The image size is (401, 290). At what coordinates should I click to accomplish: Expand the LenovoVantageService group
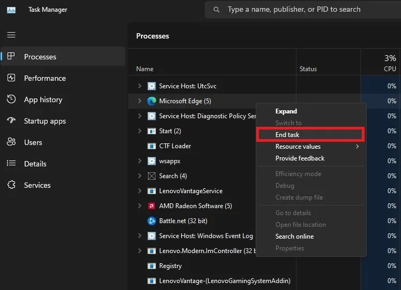click(x=139, y=190)
